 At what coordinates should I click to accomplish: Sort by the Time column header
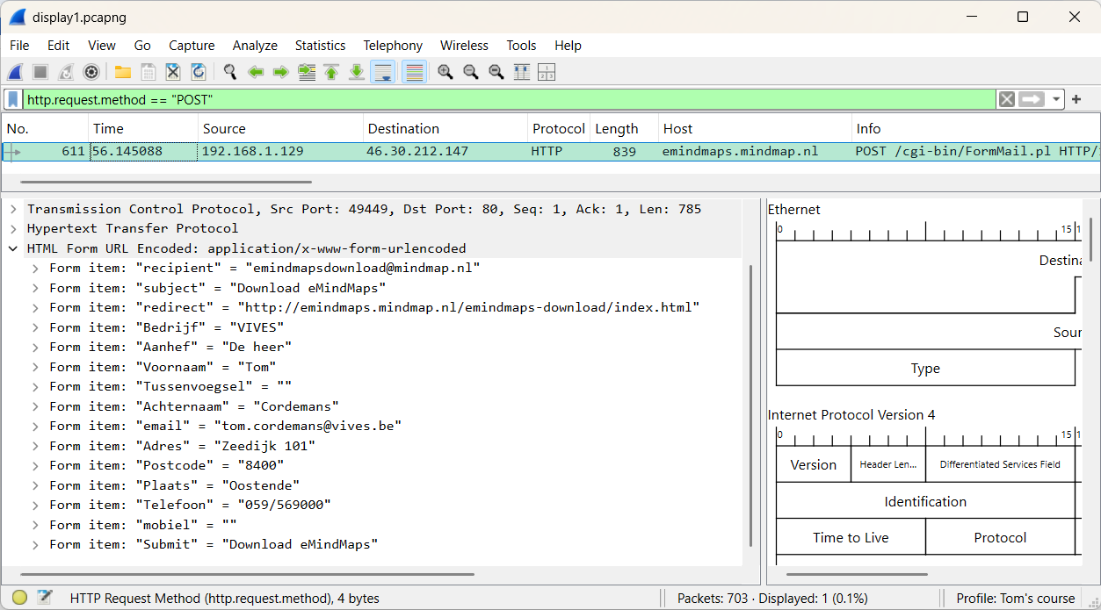[x=143, y=128]
